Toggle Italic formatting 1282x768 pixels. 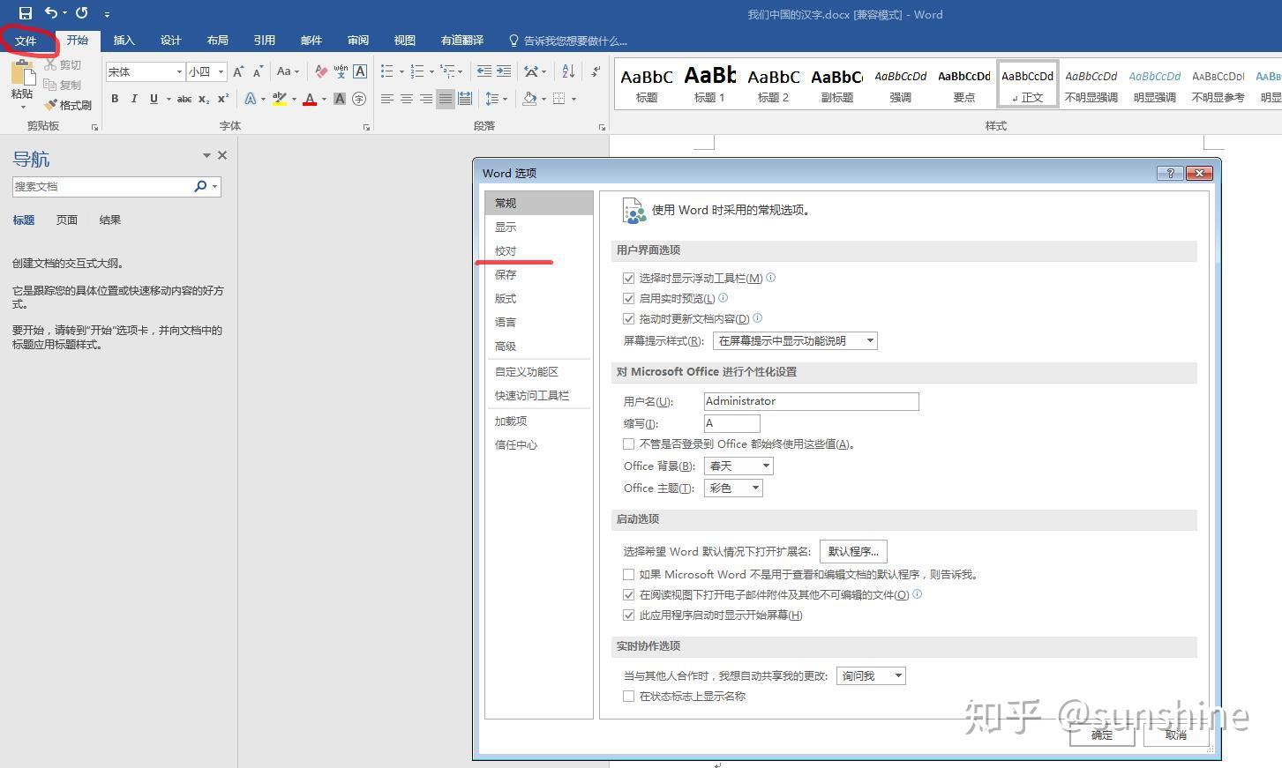coord(134,99)
